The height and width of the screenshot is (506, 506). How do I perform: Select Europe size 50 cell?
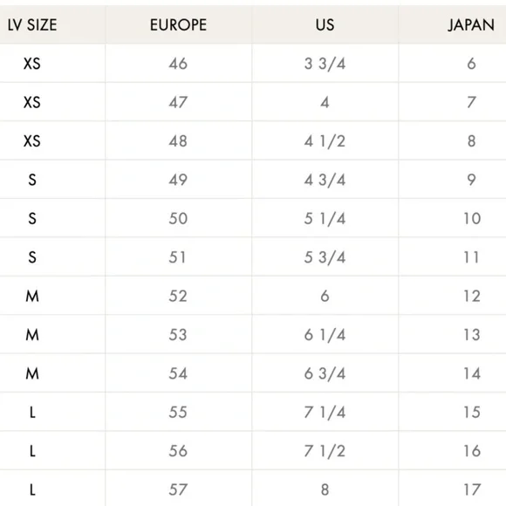coord(178,218)
